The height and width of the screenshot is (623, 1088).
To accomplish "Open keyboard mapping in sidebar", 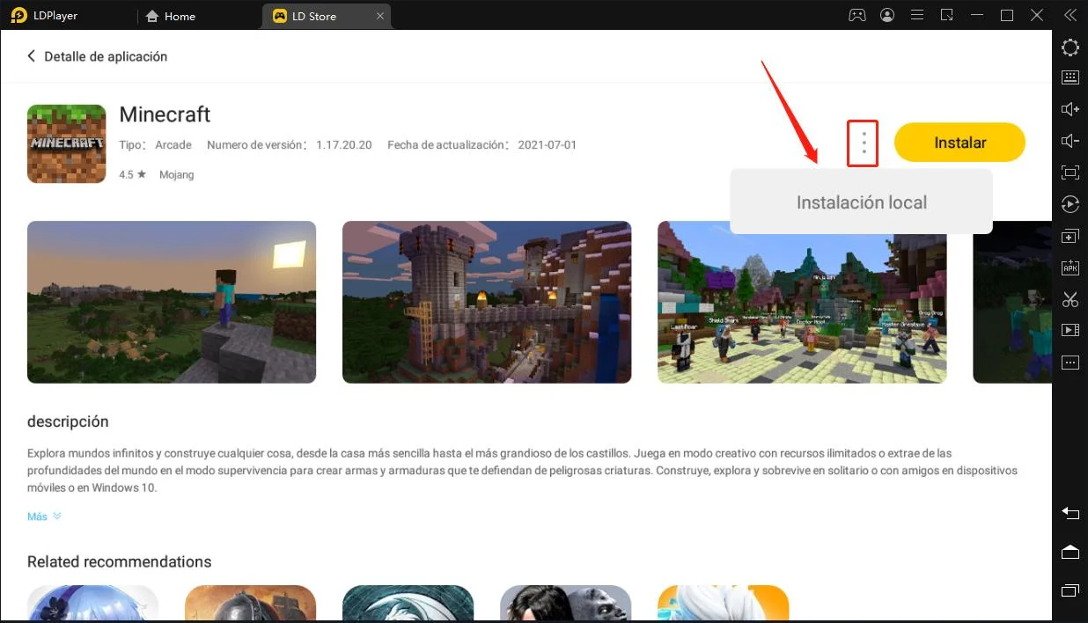I will 1070,77.
